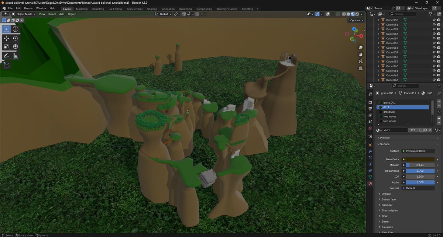Toggle snapping magnet in header

tap(184, 14)
